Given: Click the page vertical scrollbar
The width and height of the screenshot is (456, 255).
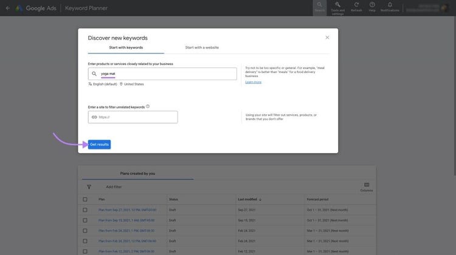Looking at the screenshot, I should 455,96.
